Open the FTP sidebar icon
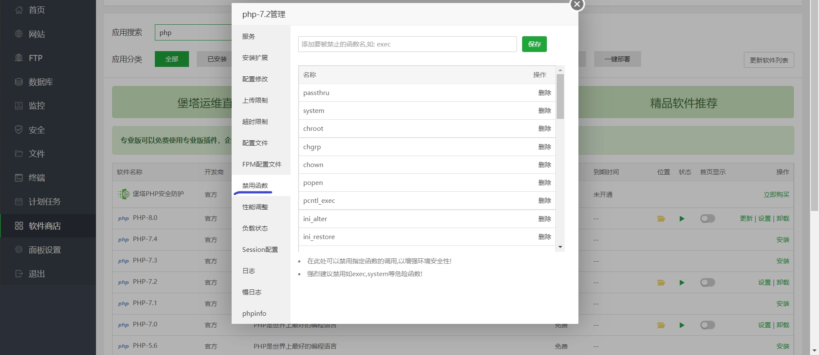The height and width of the screenshot is (355, 819). coord(19,58)
